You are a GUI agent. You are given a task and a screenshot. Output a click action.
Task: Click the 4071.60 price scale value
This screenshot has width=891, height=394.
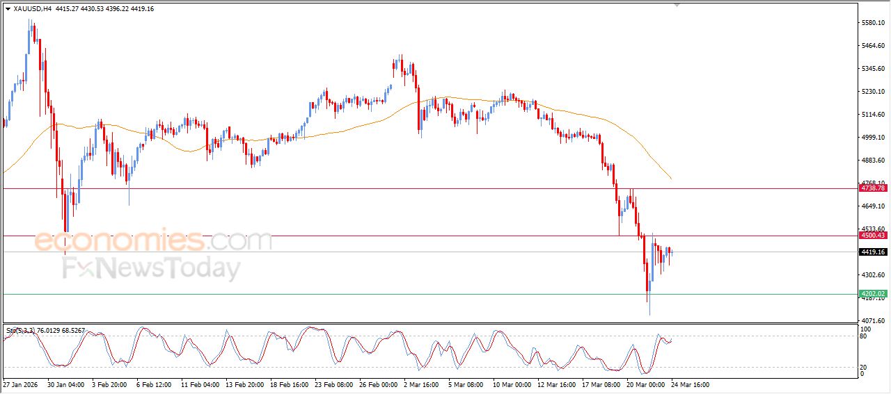pyautogui.click(x=872, y=320)
